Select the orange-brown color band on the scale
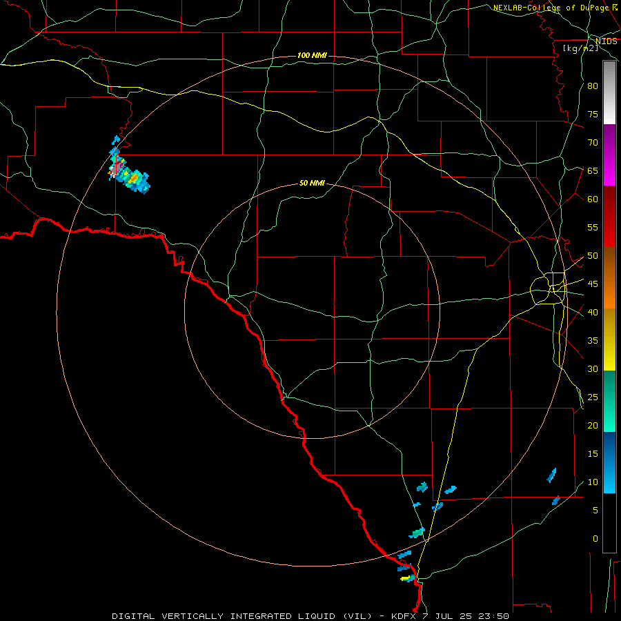Image resolution: width=621 pixels, height=621 pixels. pyautogui.click(x=609, y=278)
